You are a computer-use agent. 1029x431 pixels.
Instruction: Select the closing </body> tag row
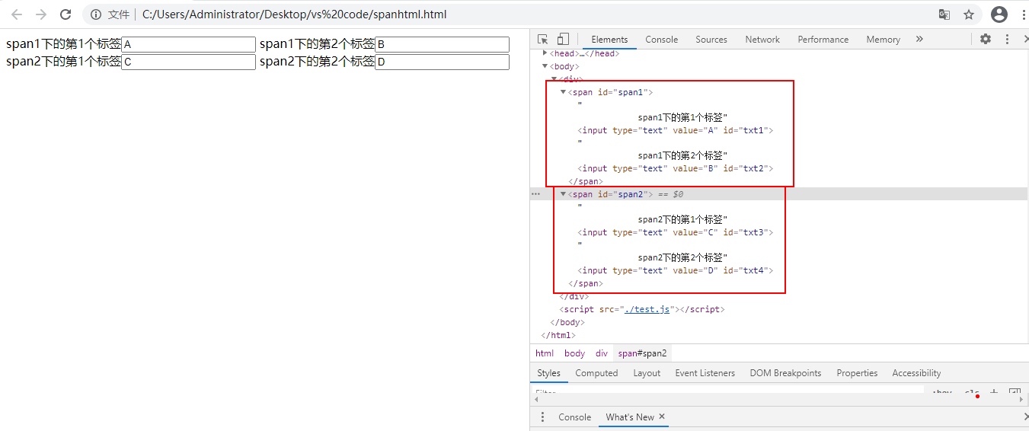[567, 322]
